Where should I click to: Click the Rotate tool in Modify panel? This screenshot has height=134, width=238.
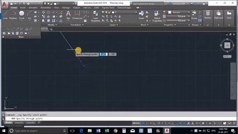click(48, 12)
